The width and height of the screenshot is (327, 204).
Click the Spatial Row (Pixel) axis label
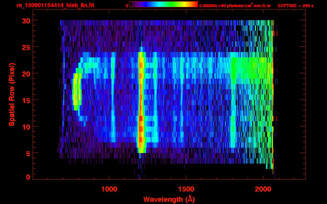click(x=11, y=94)
